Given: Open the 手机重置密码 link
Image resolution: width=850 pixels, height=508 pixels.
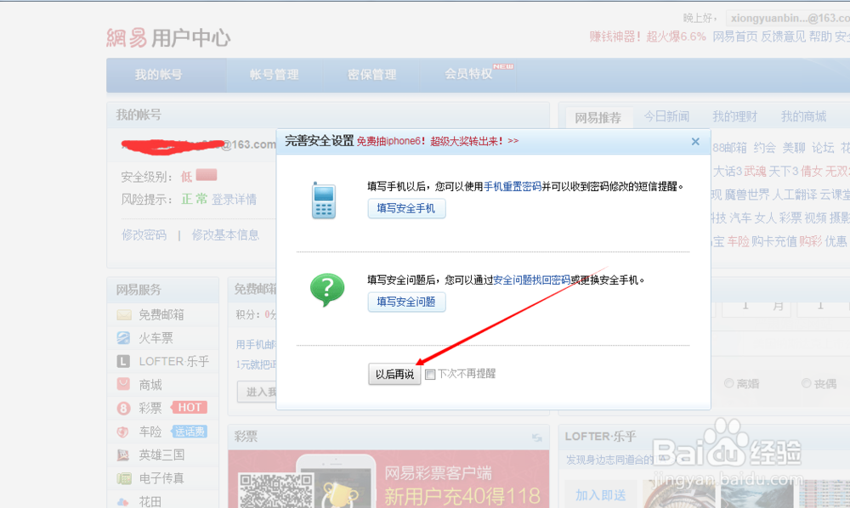Looking at the screenshot, I should (513, 186).
